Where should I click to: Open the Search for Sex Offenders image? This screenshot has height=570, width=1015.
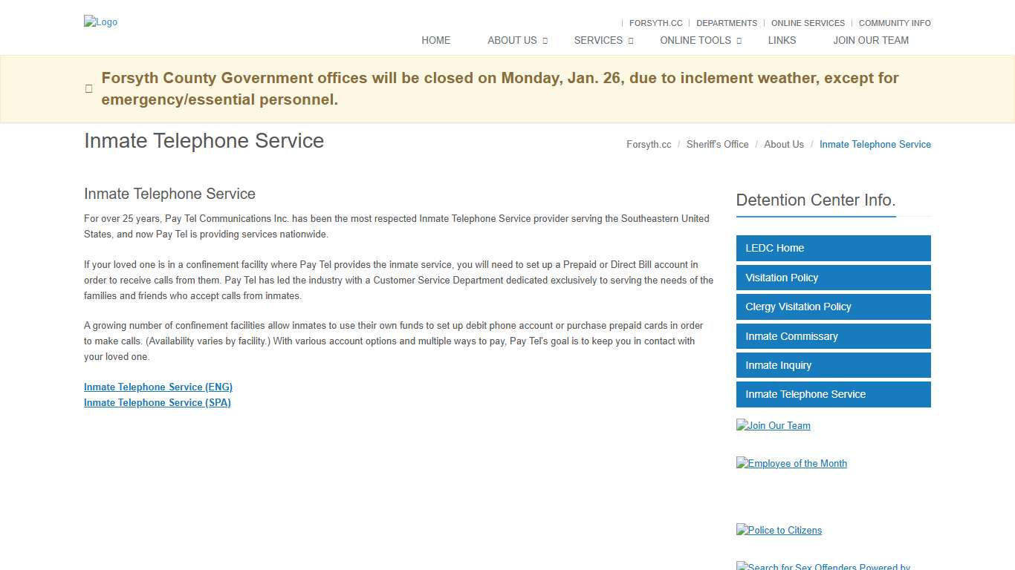823,566
